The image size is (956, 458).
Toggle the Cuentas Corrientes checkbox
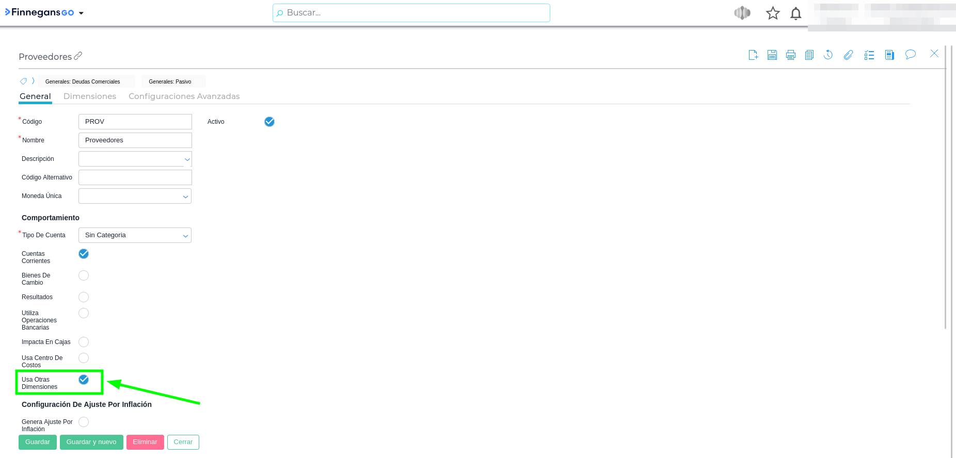tap(84, 254)
